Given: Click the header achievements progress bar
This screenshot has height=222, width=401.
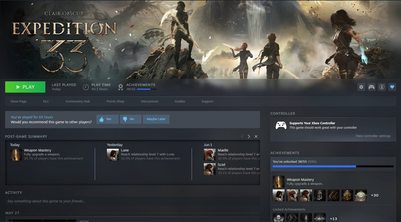Looking at the screenshot, I should coord(146,89).
